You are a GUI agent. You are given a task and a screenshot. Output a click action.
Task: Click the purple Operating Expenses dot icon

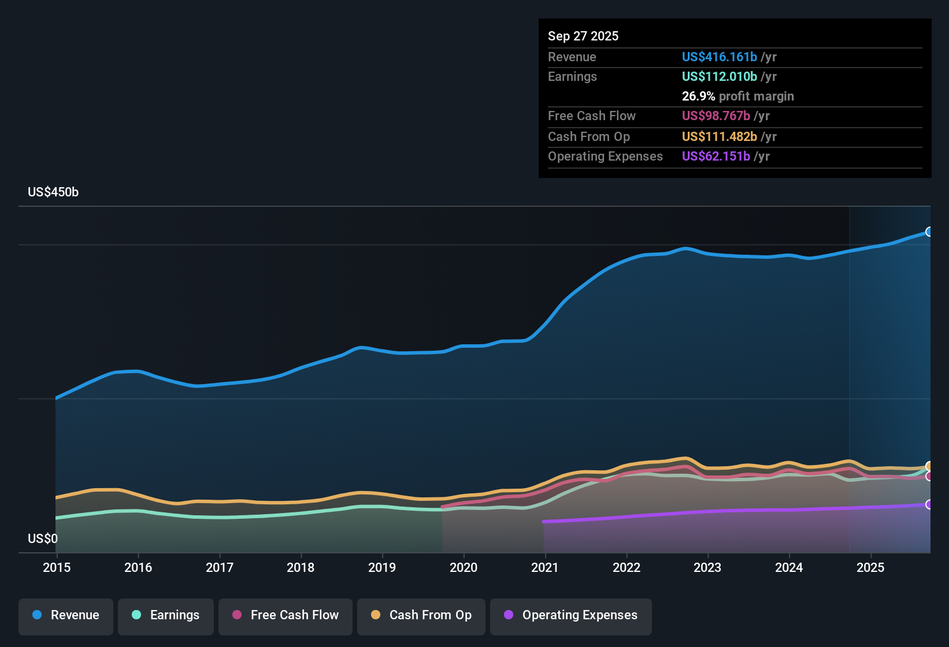(x=508, y=615)
